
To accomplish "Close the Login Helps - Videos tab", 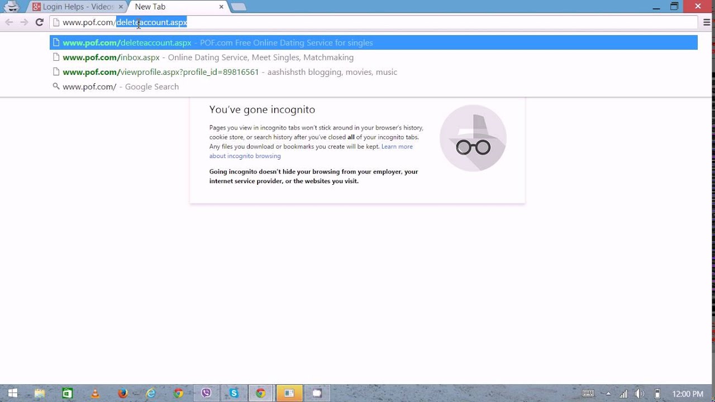I will [x=121, y=7].
